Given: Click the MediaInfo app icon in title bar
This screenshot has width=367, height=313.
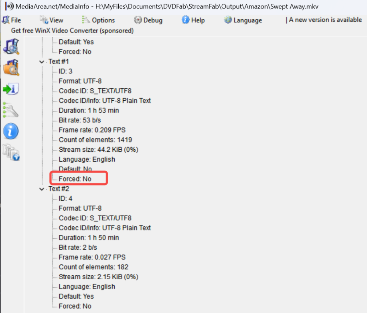Looking at the screenshot, I should click(x=9, y=6).
